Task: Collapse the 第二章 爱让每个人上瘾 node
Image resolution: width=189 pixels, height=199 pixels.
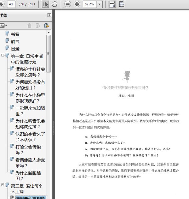Action: pos(3,185)
